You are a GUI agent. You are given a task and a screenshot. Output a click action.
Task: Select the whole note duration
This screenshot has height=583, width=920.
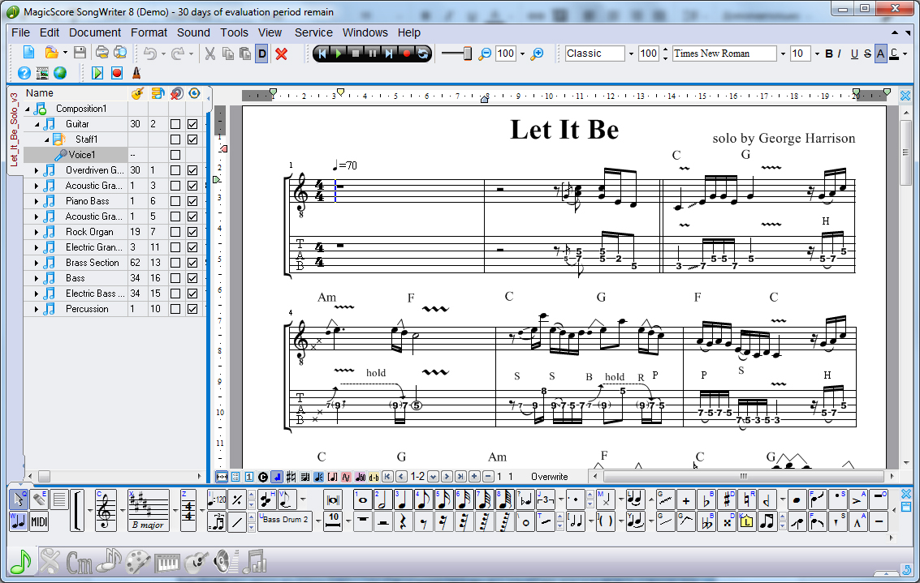pyautogui.click(x=363, y=499)
